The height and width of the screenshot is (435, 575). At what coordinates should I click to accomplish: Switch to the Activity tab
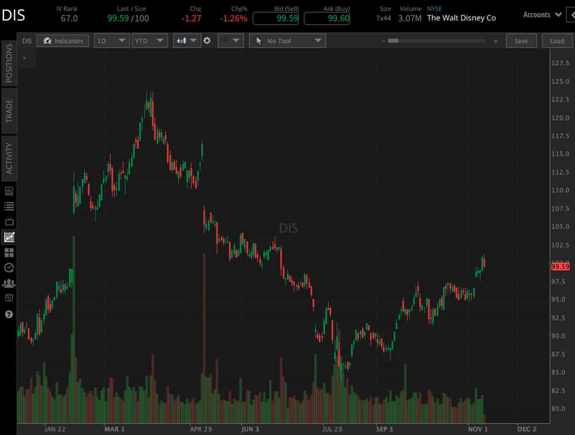[9, 159]
